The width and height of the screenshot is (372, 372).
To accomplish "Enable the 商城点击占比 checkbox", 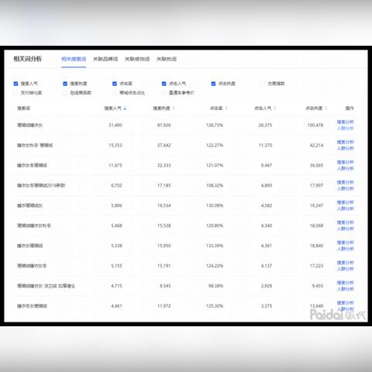I will [115, 93].
